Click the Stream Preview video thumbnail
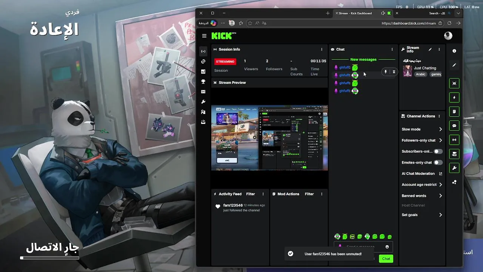The image size is (483, 272). (x=269, y=138)
